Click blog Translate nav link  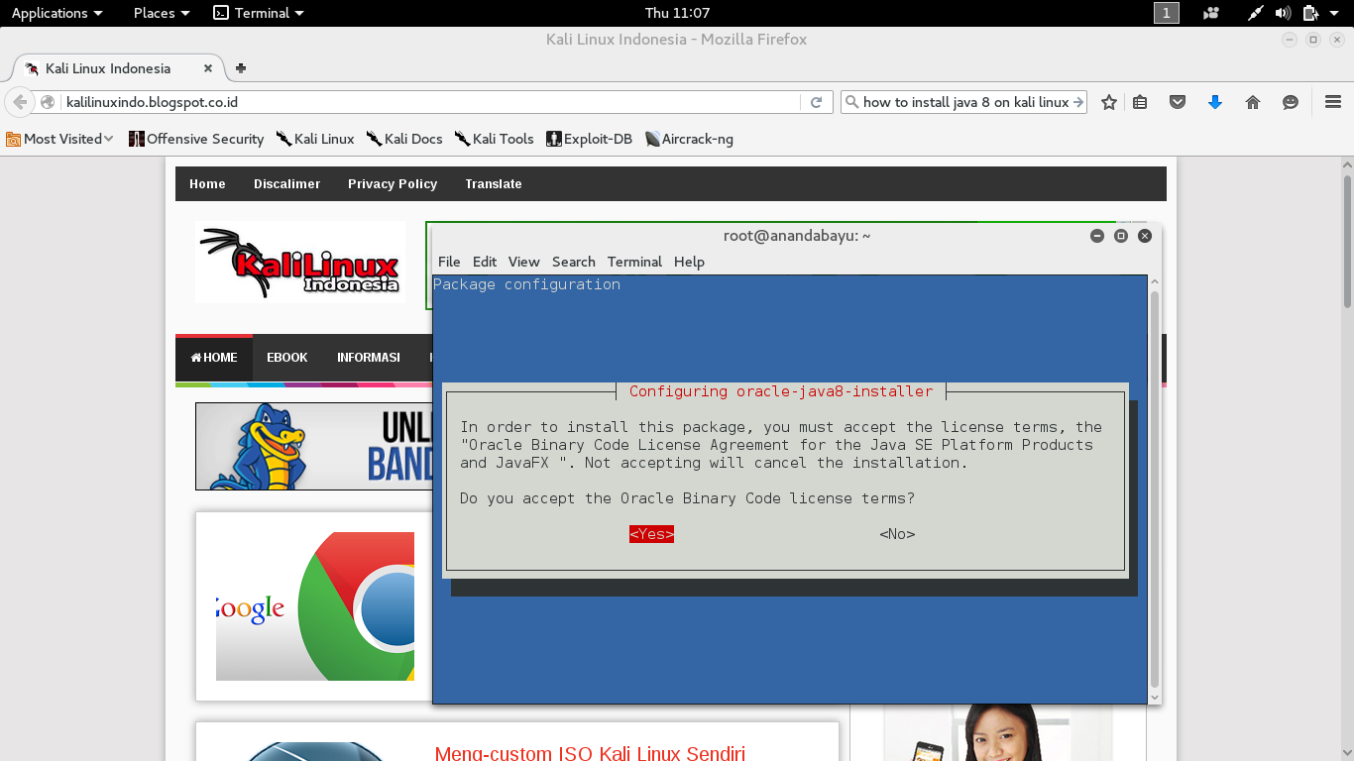coord(494,184)
